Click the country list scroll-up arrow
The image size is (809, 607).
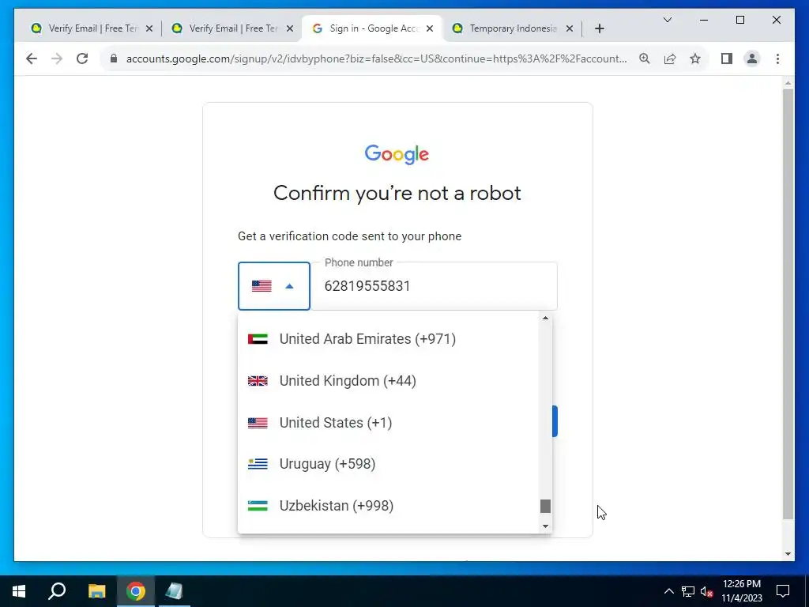tap(545, 318)
